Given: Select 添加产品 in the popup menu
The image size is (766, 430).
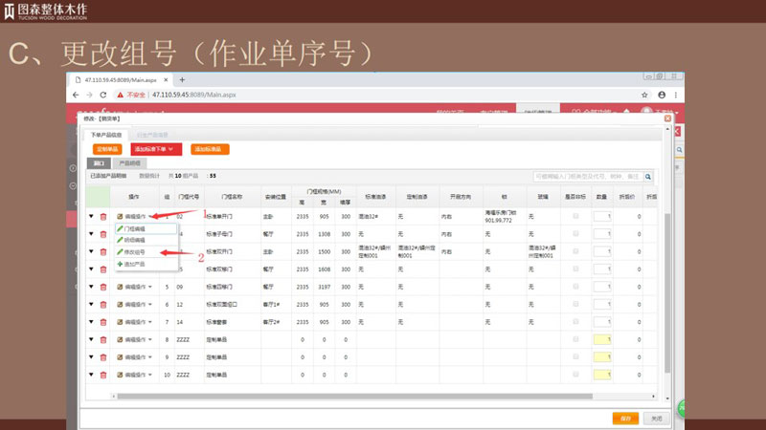Looking at the screenshot, I should tap(134, 263).
